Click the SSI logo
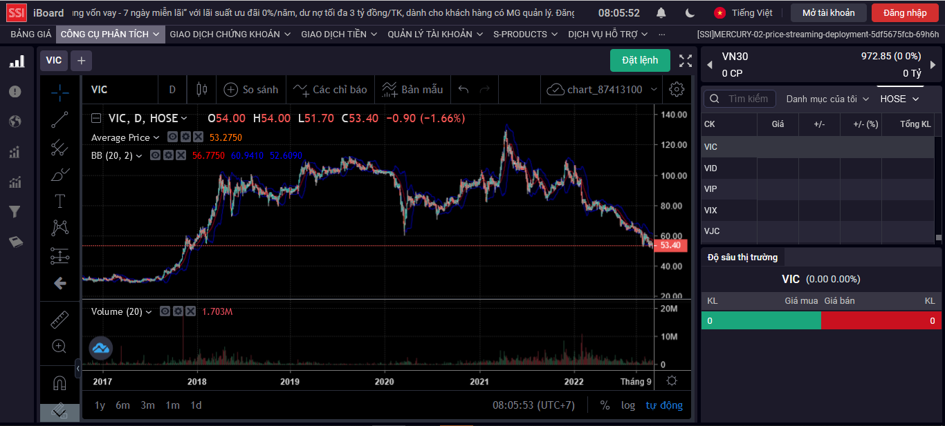The height and width of the screenshot is (426, 945). (x=15, y=12)
